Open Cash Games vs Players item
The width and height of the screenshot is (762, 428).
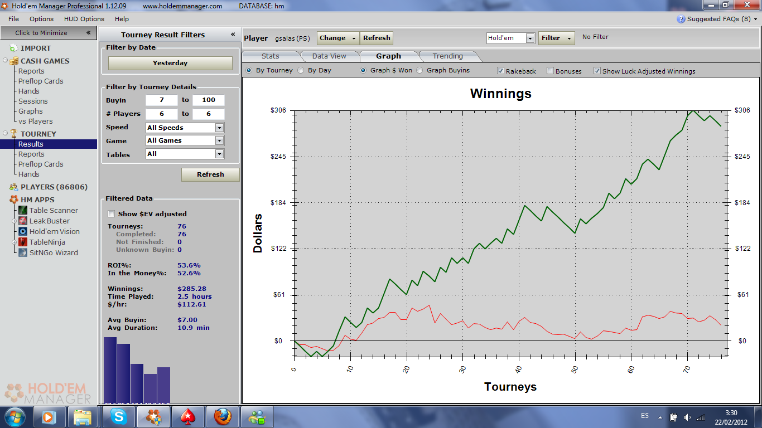click(36, 121)
